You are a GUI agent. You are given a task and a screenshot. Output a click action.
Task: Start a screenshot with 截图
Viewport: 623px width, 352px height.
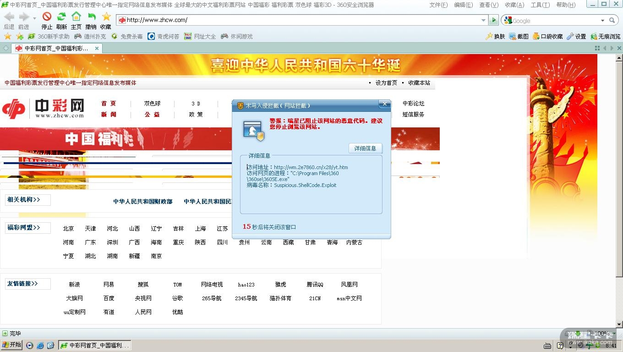pos(519,36)
